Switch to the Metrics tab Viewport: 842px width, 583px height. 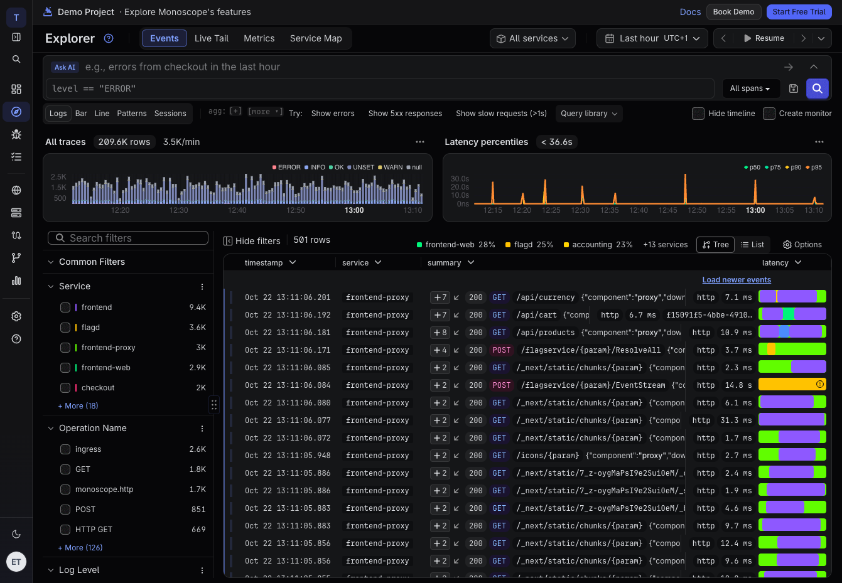(259, 38)
